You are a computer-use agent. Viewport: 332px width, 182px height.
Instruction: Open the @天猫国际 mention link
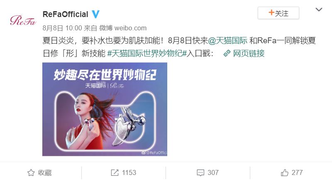pyautogui.click(x=227, y=40)
